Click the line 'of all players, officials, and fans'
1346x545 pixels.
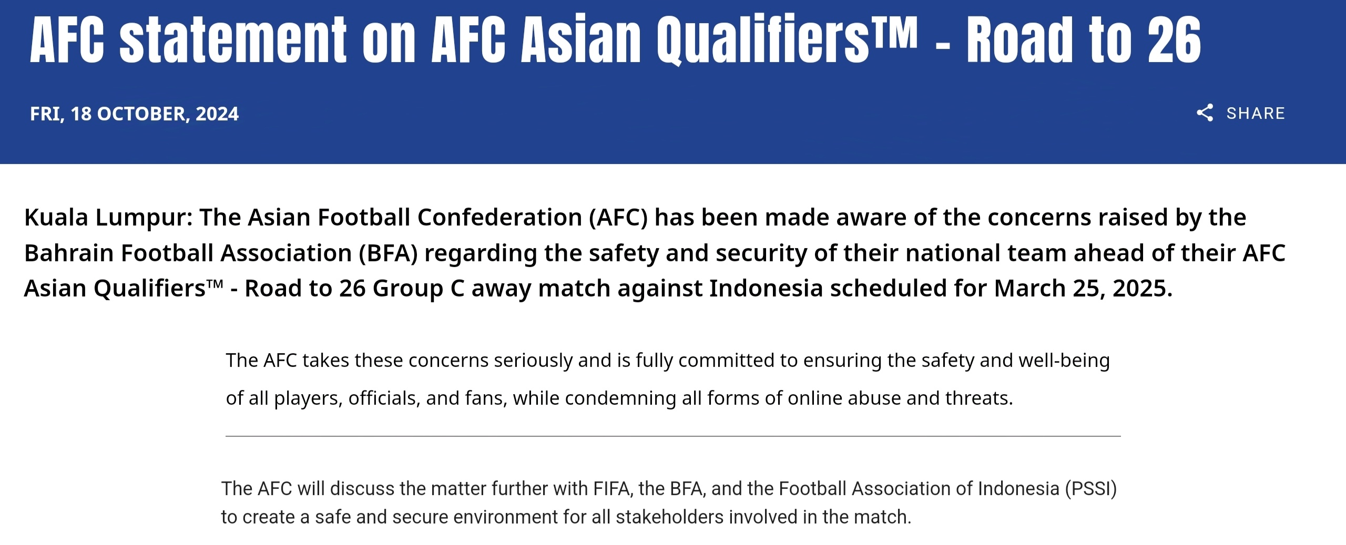(366, 398)
